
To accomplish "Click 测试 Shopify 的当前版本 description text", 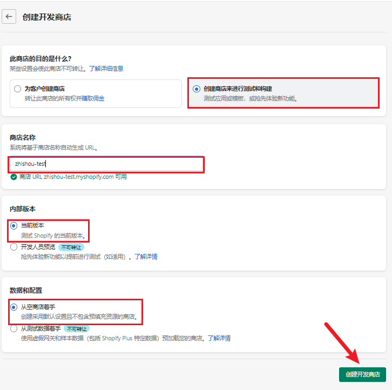I will 53,236.
